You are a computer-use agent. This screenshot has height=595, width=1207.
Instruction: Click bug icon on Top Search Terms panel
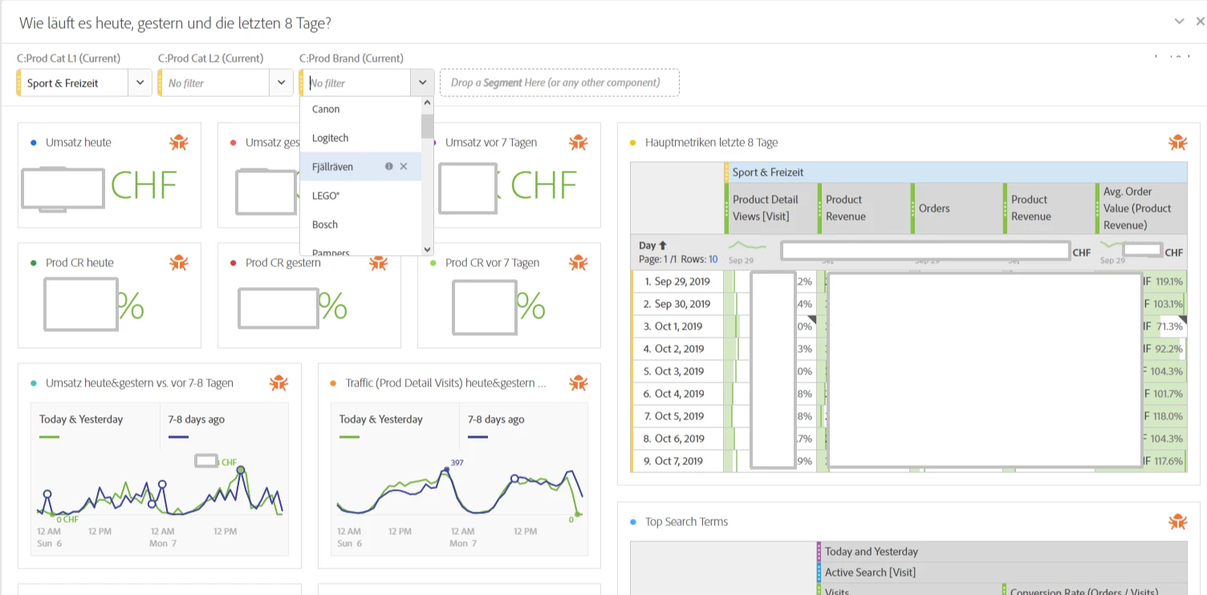tap(1177, 522)
